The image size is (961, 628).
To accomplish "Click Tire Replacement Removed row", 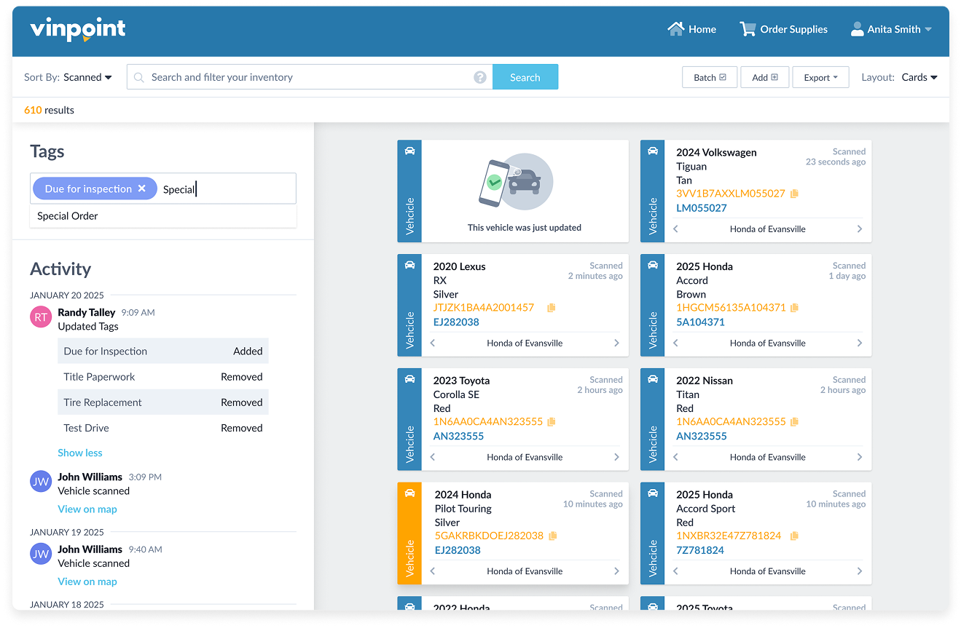I will (163, 402).
